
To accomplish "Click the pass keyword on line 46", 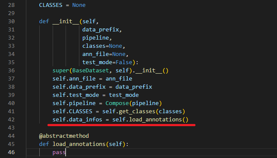I will (x=59, y=152).
